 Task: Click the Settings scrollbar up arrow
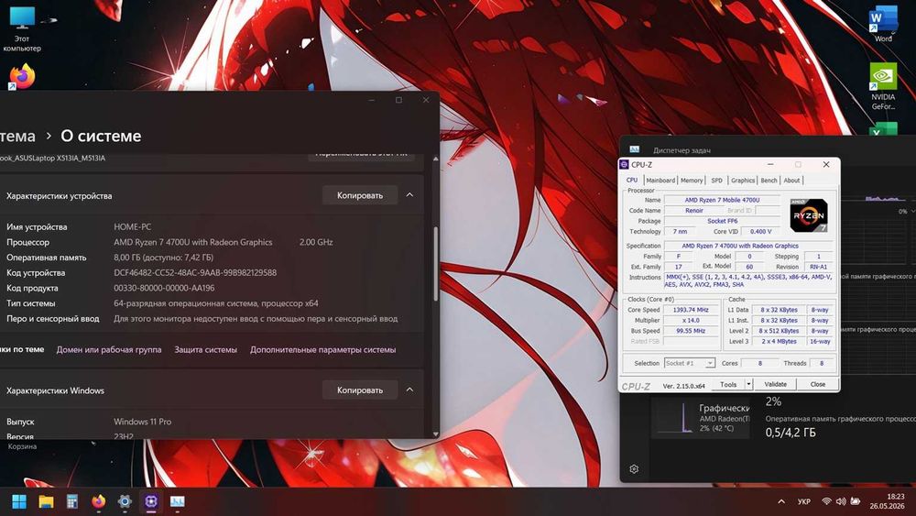(x=435, y=159)
